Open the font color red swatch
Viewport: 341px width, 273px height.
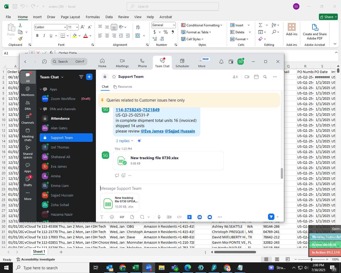click(86, 35)
